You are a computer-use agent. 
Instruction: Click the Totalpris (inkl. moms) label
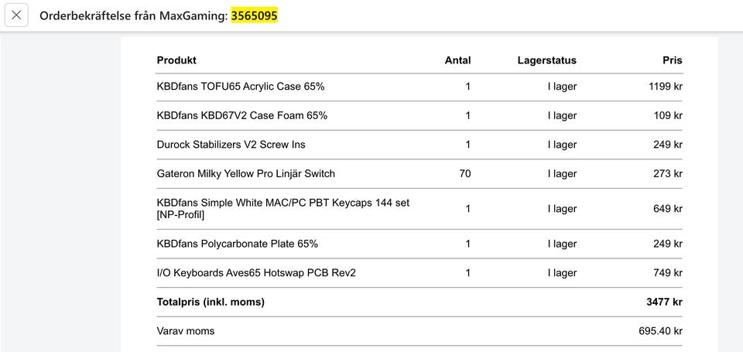(x=211, y=302)
